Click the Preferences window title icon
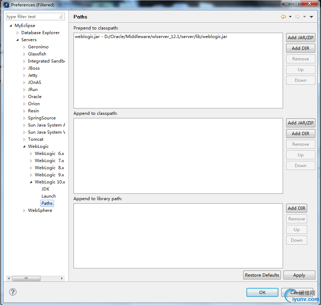The height and width of the screenshot is (305, 321). click(6, 5)
